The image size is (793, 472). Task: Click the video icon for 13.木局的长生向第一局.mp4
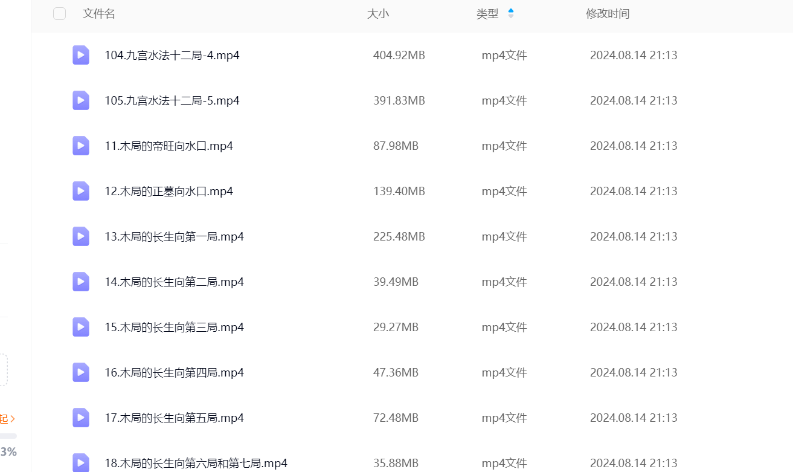(x=81, y=236)
